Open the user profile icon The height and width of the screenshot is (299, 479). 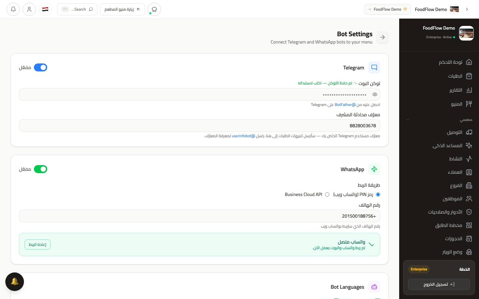29,9
